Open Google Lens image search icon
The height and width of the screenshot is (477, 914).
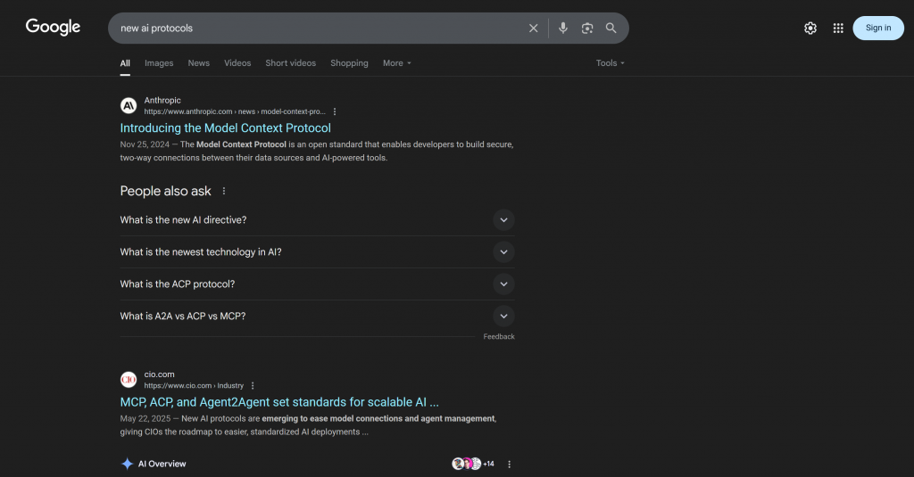tap(587, 29)
